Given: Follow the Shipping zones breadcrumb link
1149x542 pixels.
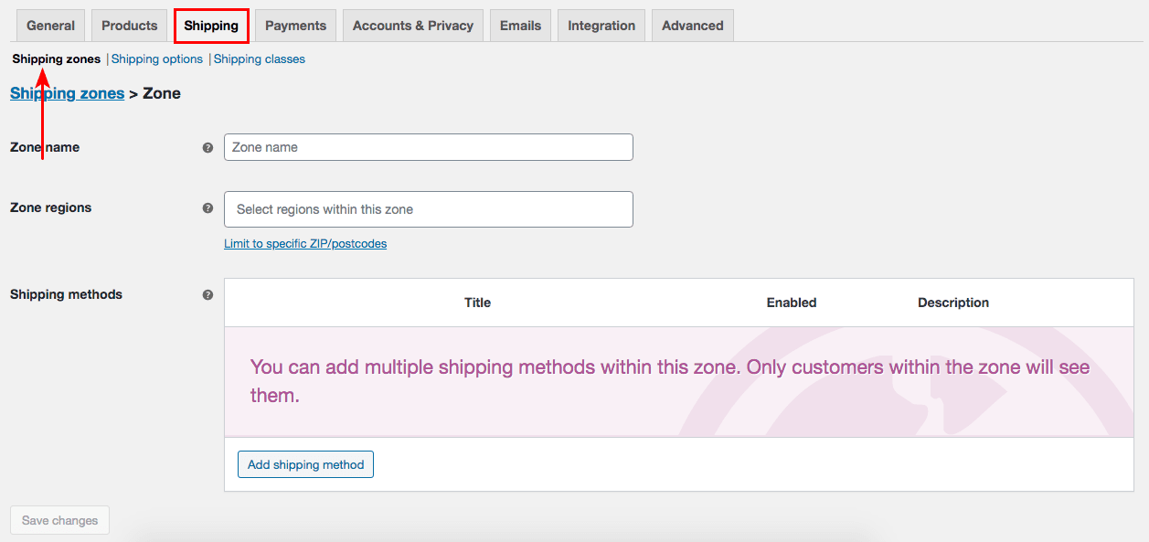Looking at the screenshot, I should click(68, 93).
